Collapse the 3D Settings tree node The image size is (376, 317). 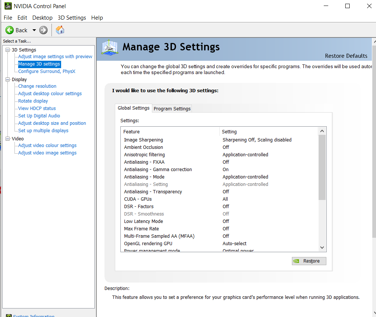click(8, 50)
